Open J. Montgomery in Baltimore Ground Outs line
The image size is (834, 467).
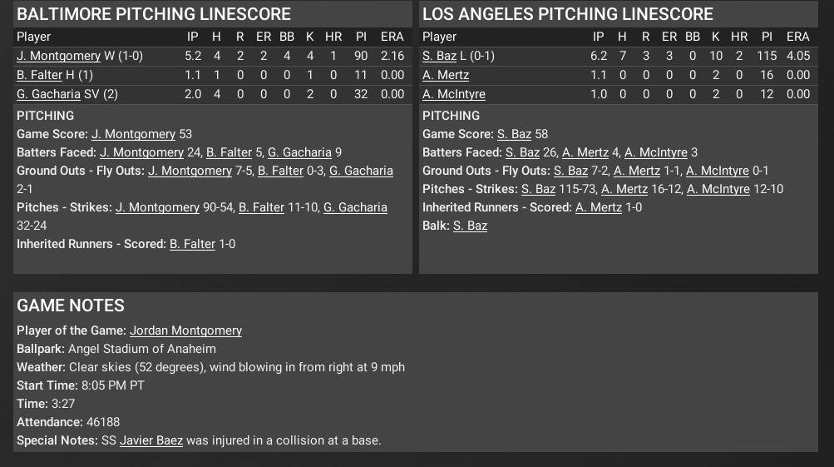[190, 171]
